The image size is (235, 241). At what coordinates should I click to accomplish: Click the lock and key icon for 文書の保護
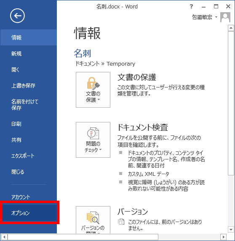coord(93,83)
